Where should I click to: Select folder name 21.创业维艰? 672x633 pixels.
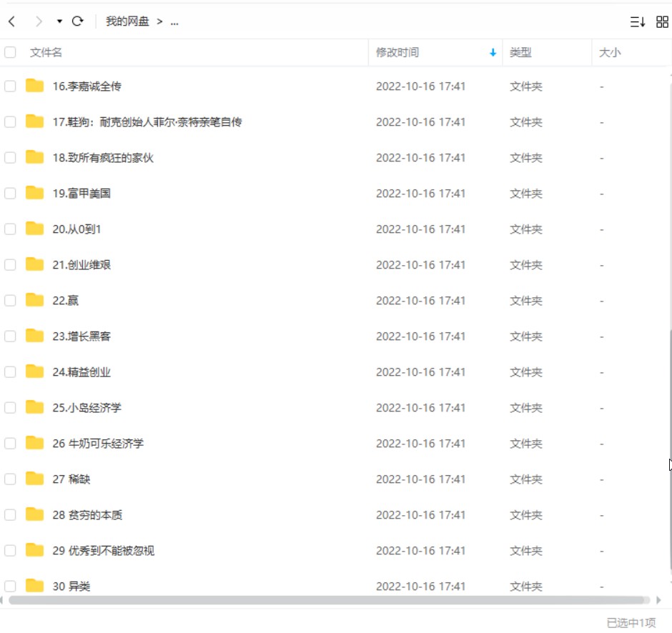81,264
